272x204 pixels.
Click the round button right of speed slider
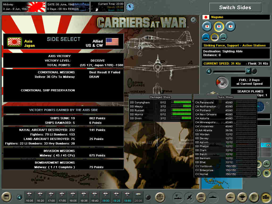tap(254, 71)
